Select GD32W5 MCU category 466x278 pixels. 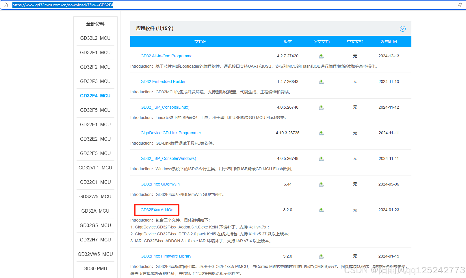click(95, 197)
